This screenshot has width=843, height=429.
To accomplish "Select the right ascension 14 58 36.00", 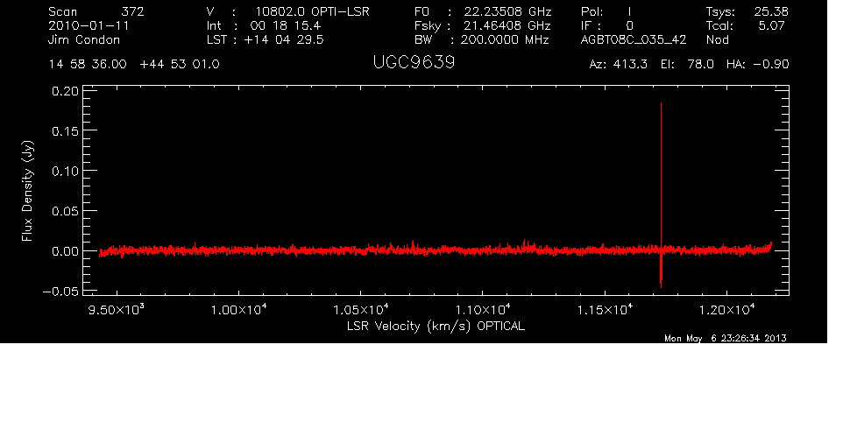I will (x=88, y=65).
